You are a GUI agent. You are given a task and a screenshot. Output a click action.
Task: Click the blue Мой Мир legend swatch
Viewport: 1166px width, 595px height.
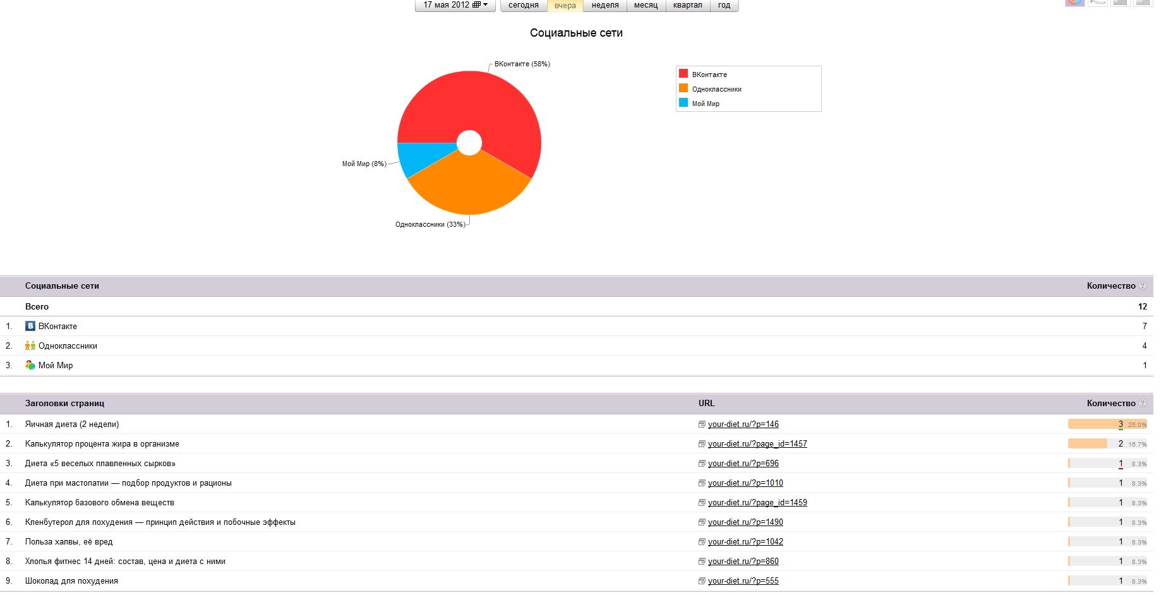point(683,103)
